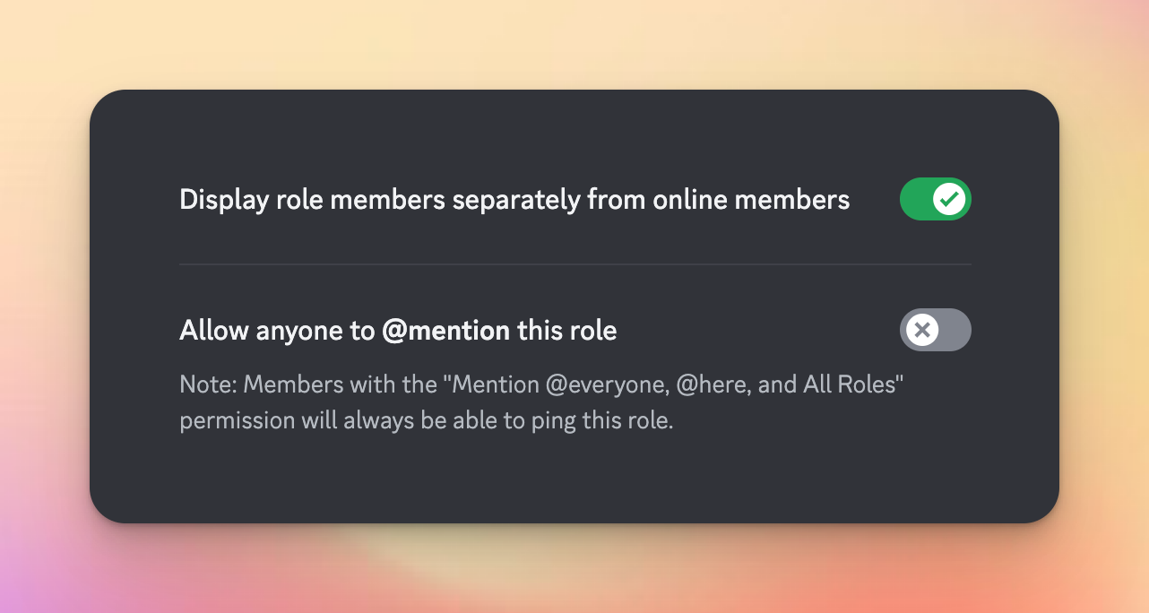Click the bold "@mention" text
1149x613 pixels.
[x=445, y=331]
